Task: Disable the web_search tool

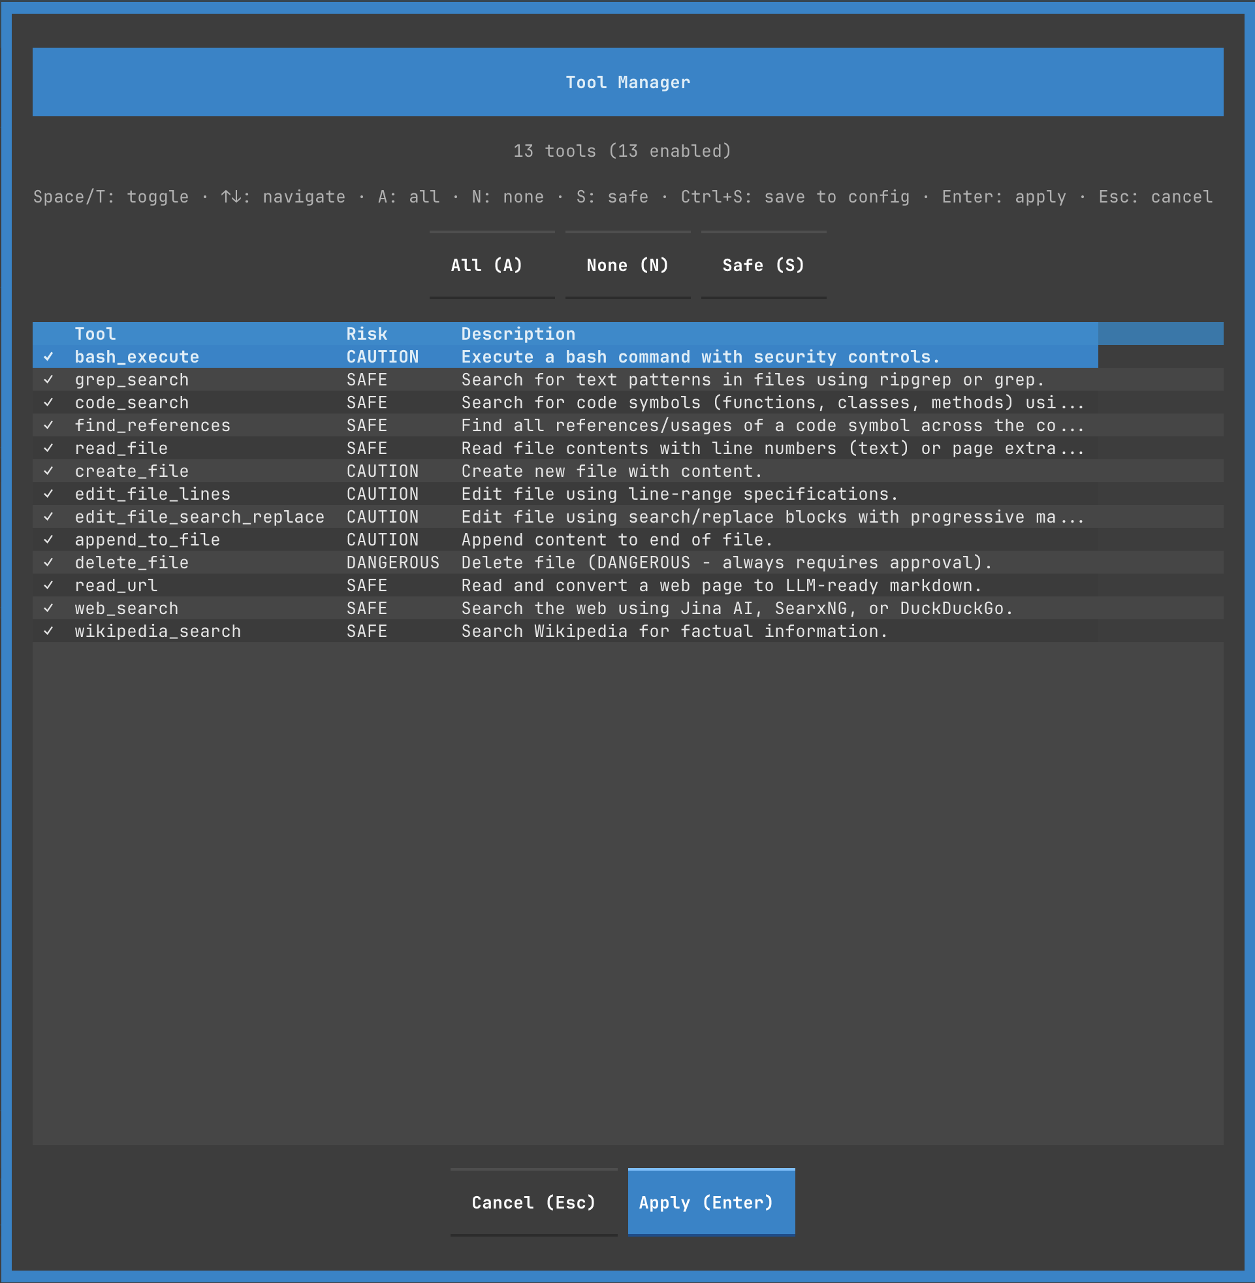Action: [49, 608]
